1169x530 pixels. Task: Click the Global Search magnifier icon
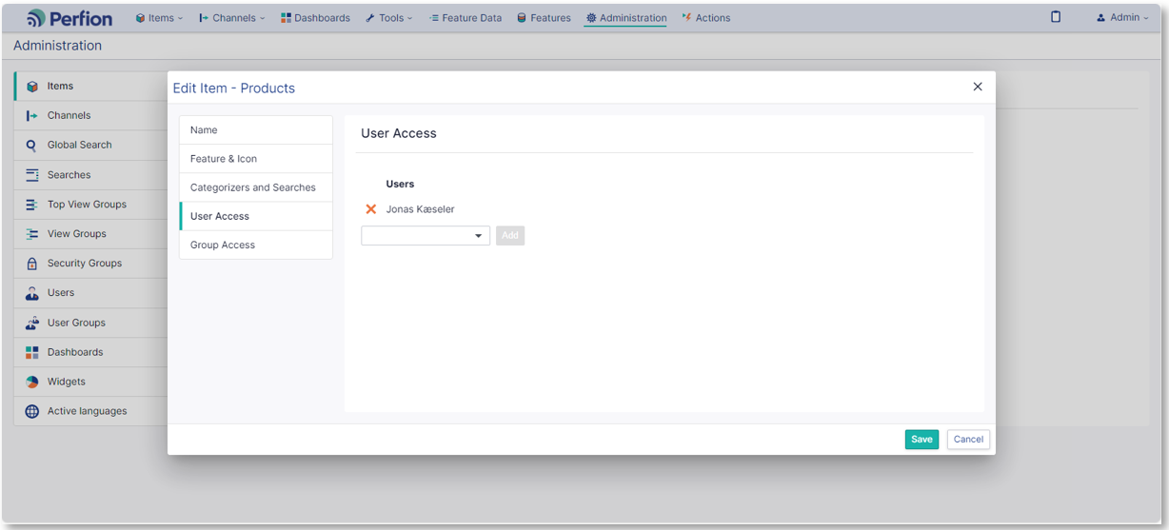click(x=32, y=146)
